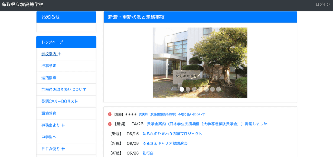The height and width of the screenshot is (157, 333).
Task: Click 新着・更新状況と連絡事項 header
Action: [x=200, y=17]
